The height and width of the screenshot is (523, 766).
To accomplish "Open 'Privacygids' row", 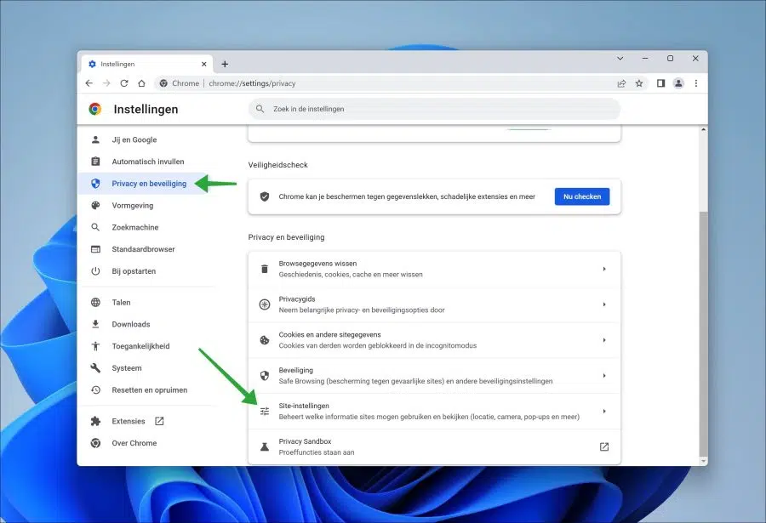I will click(x=434, y=304).
